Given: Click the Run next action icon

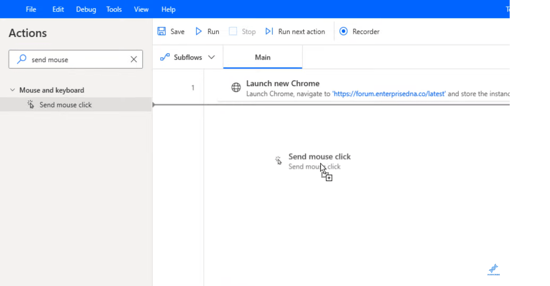Looking at the screenshot, I should (x=269, y=31).
